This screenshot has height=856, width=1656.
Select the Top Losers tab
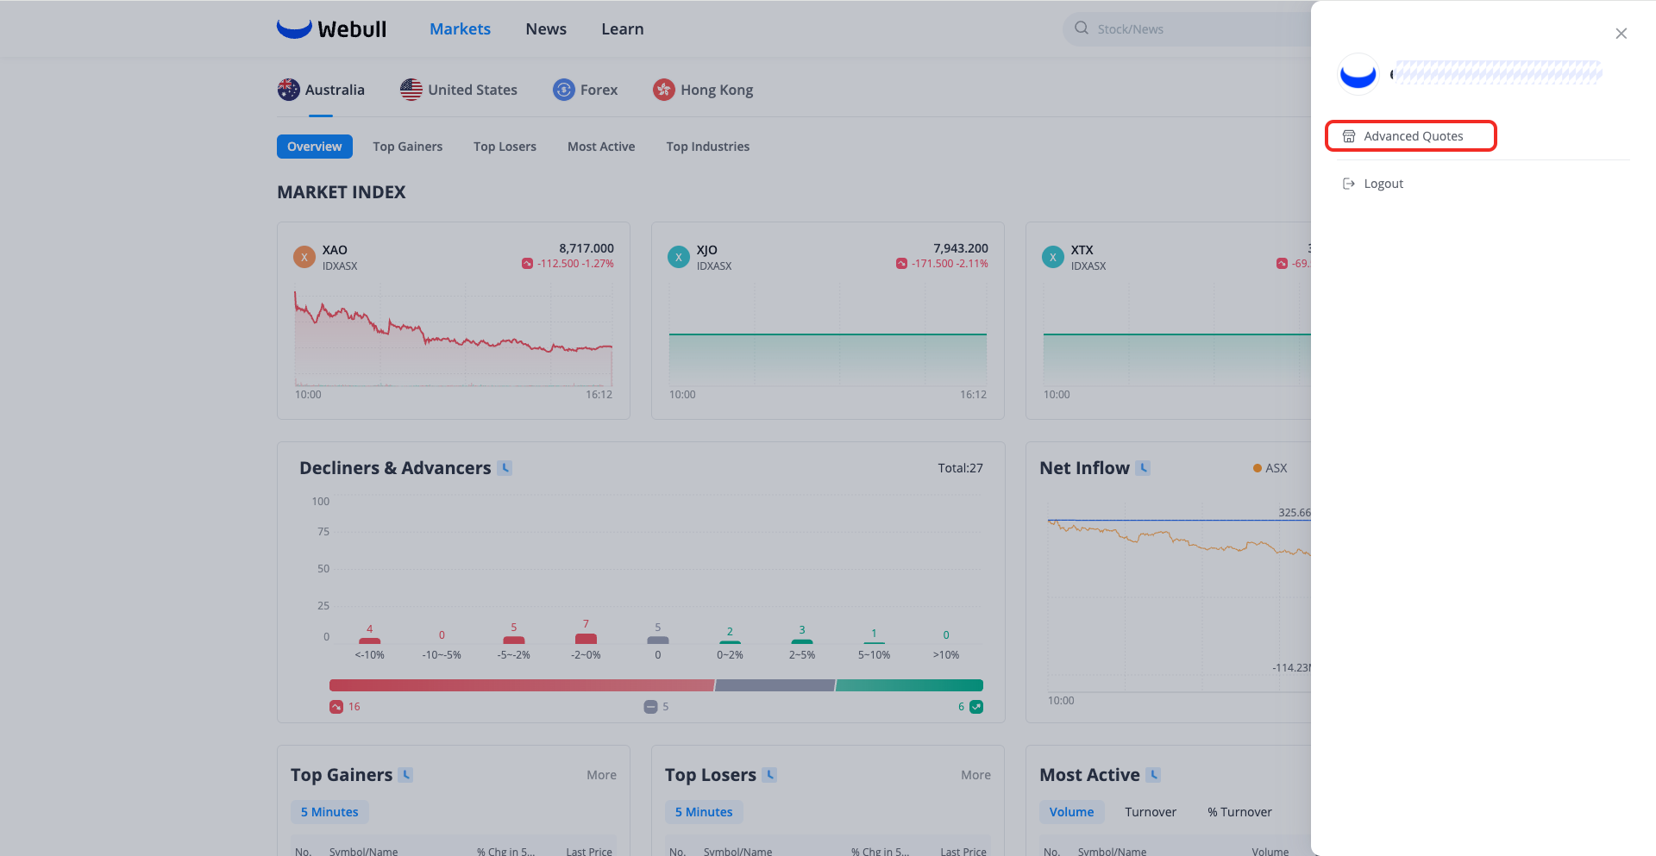click(505, 147)
